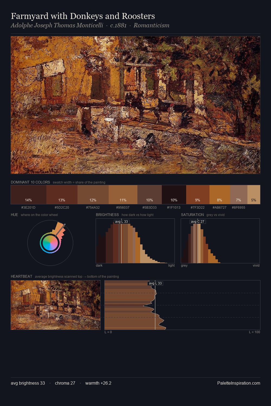This screenshot has width=271, height=406.
Task: Click the caption "where on the color wheel"
Action: (39, 215)
